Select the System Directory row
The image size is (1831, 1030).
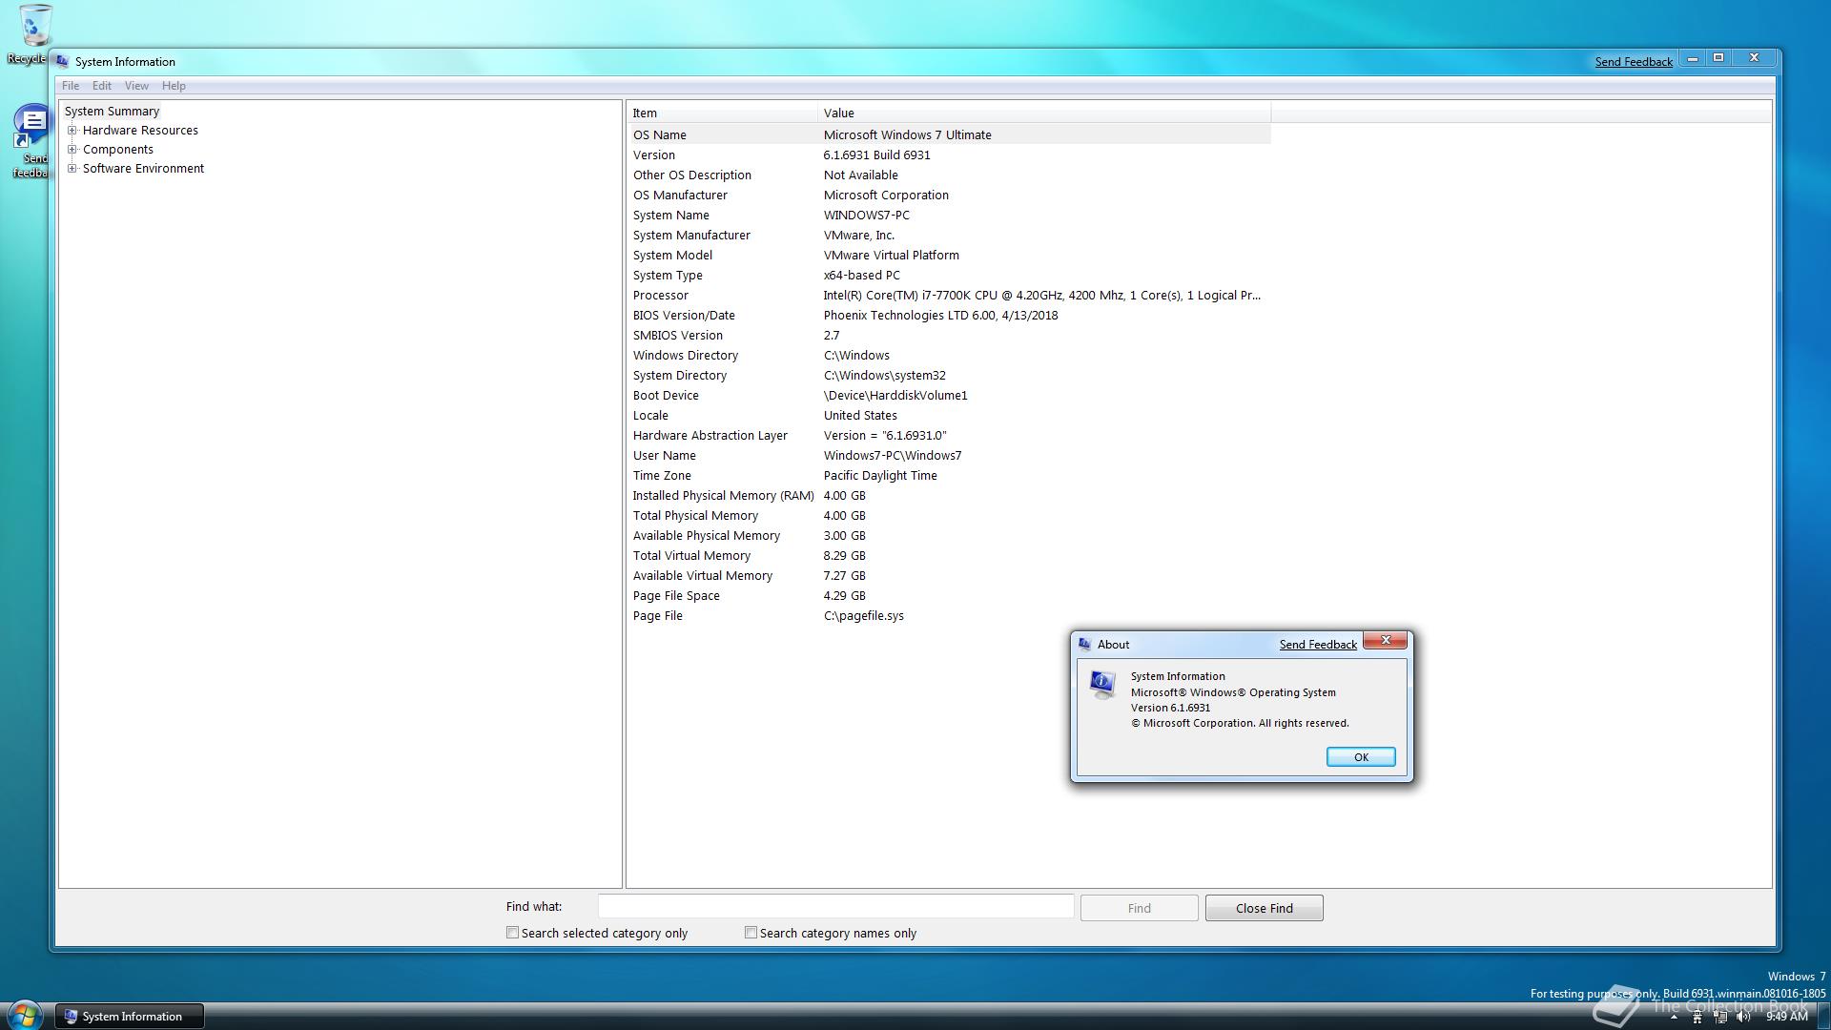click(x=949, y=376)
